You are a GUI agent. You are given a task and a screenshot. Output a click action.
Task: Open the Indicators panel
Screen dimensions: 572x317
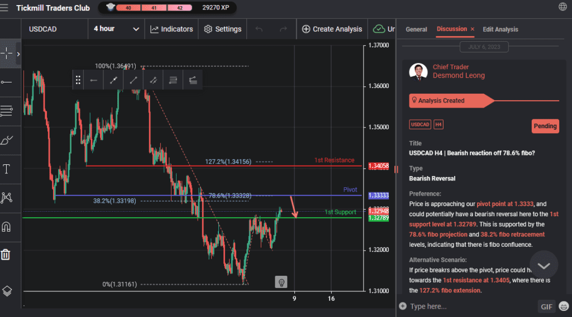coord(171,29)
